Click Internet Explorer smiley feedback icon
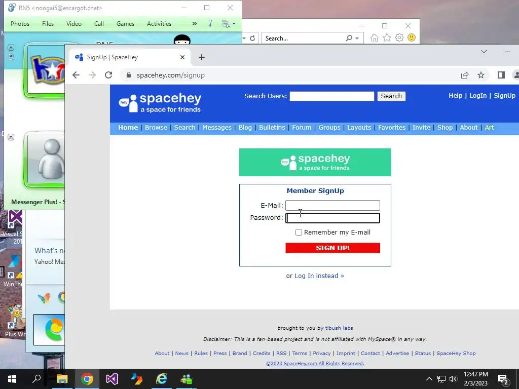Image resolution: width=519 pixels, height=389 pixels. coord(412,37)
